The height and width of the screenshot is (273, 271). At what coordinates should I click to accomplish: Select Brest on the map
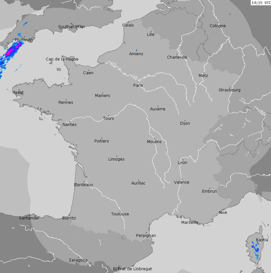[18, 93]
